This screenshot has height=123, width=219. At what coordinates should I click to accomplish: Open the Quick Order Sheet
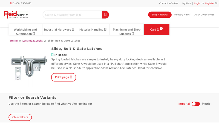click(204, 15)
